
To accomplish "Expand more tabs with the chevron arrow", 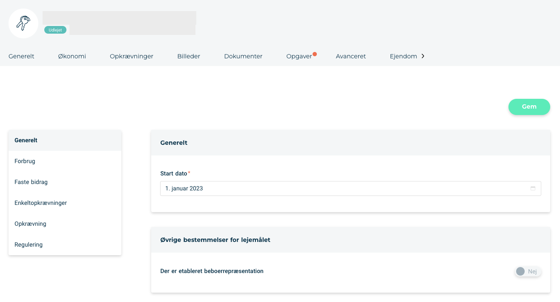I will pyautogui.click(x=423, y=56).
